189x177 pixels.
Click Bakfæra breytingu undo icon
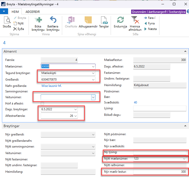[53, 20]
